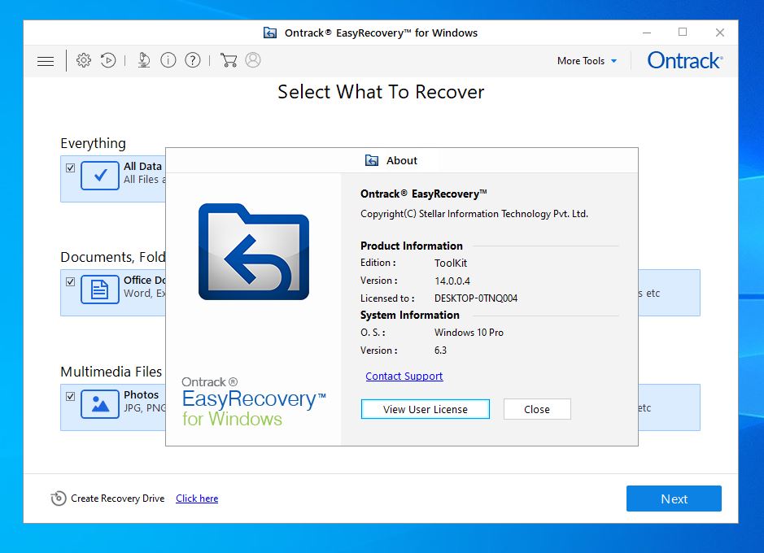This screenshot has height=553, width=764.
Task: Expand the More Tools dropdown
Action: pyautogui.click(x=587, y=61)
